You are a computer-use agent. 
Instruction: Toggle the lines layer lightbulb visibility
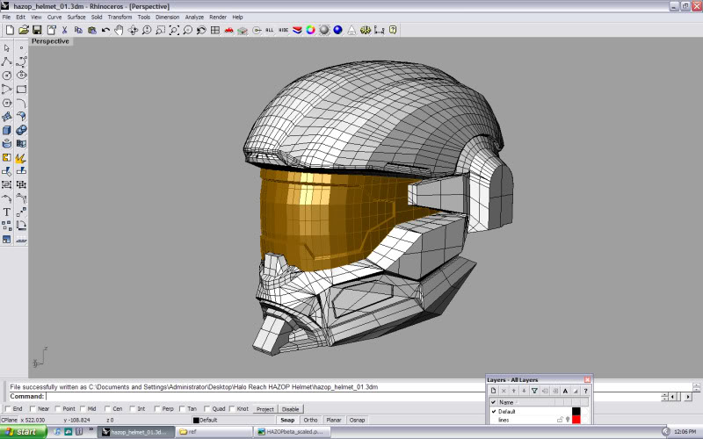tap(568, 420)
